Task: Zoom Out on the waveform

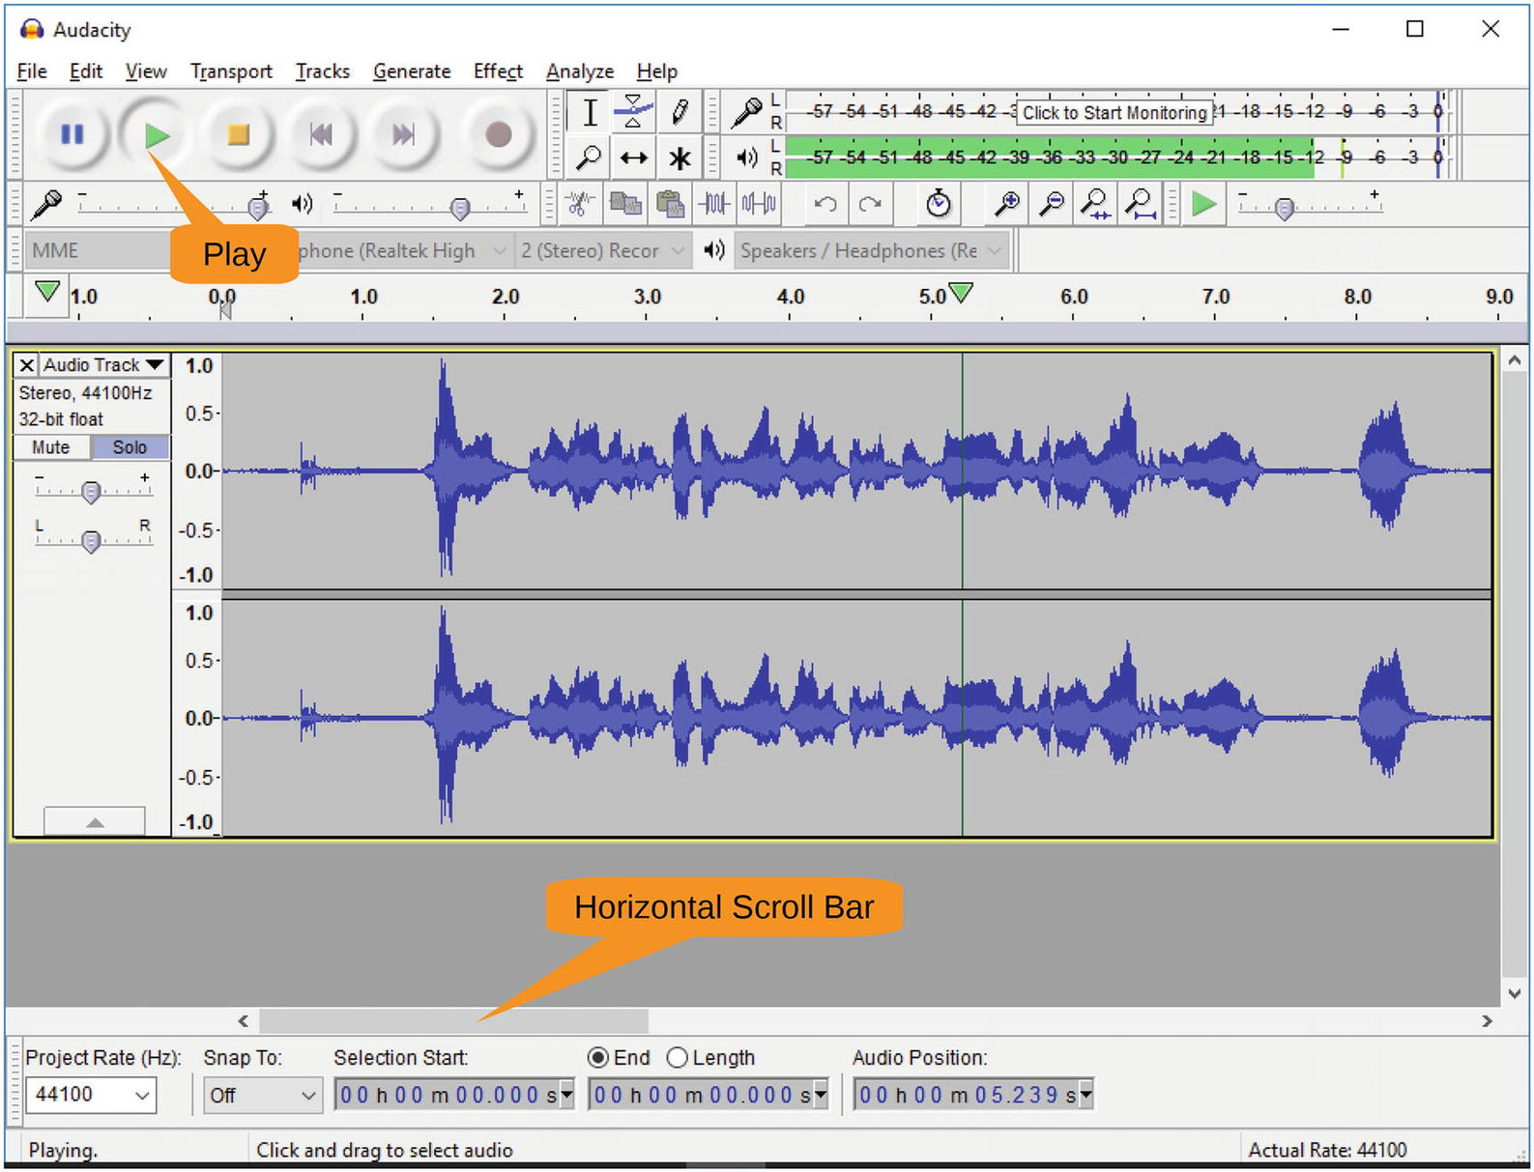Action: coord(1051,204)
